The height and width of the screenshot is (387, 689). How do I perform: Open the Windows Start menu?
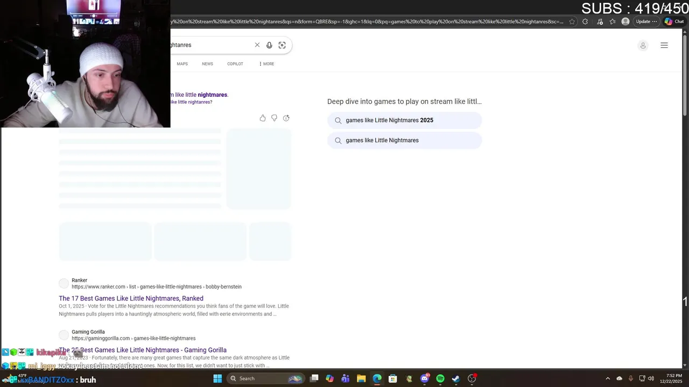click(217, 378)
